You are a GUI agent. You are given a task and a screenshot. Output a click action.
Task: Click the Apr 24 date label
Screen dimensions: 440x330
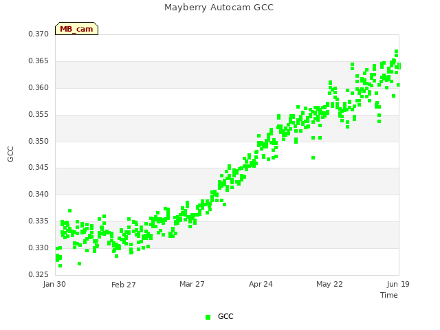261,284
